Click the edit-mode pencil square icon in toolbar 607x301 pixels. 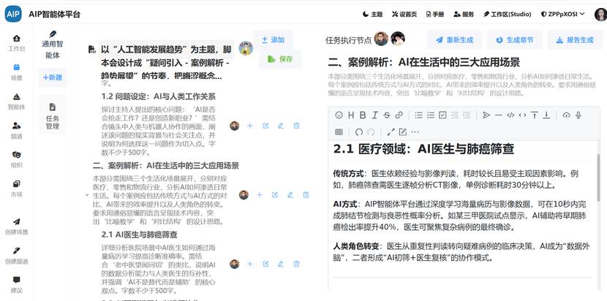pos(403,132)
